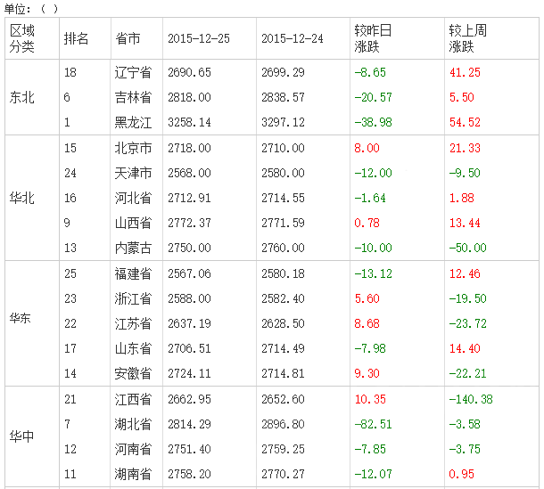Click the 河南省 cell
The image size is (544, 489).
(x=133, y=449)
